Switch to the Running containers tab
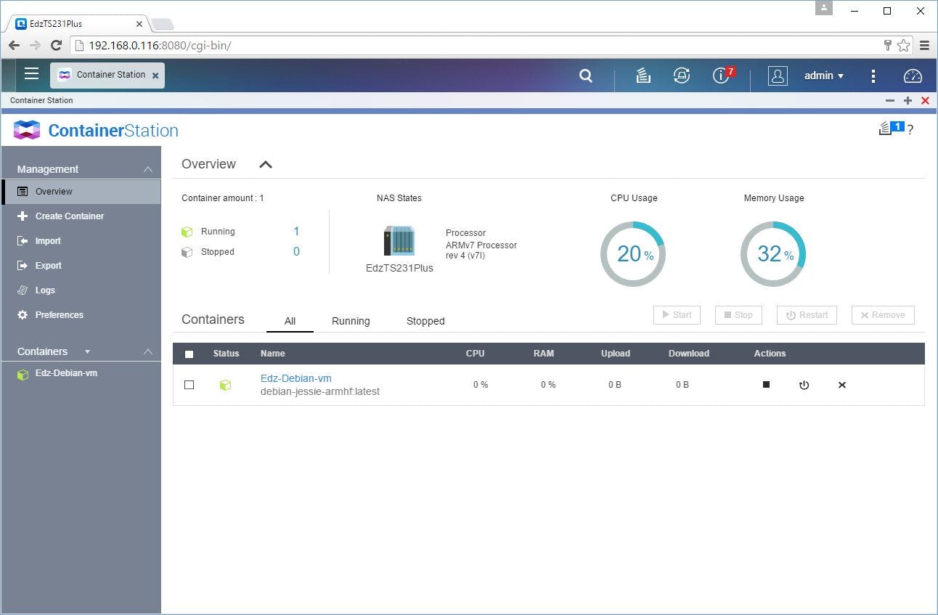The image size is (938, 615). coord(351,321)
